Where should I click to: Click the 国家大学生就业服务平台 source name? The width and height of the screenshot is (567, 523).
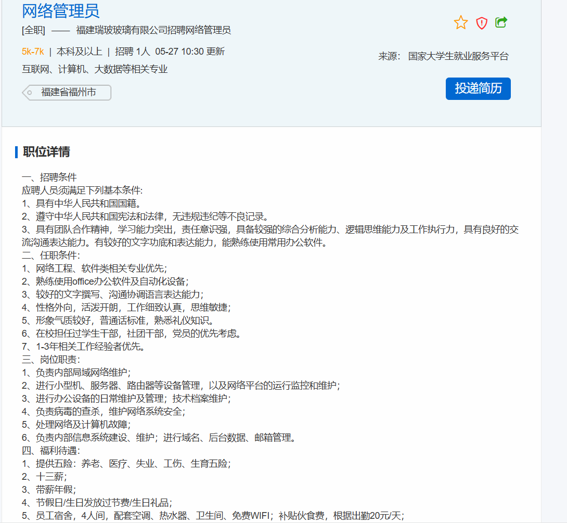458,56
